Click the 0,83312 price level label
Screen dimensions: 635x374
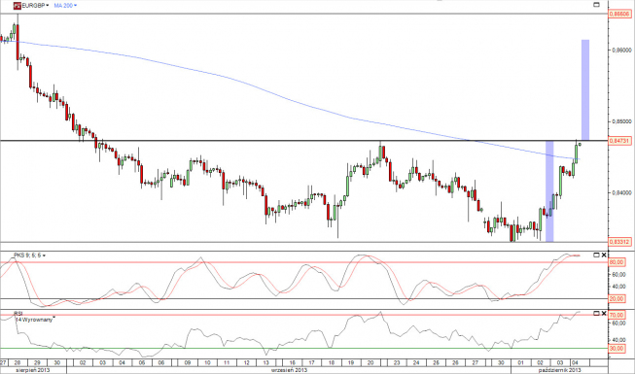pos(620,242)
